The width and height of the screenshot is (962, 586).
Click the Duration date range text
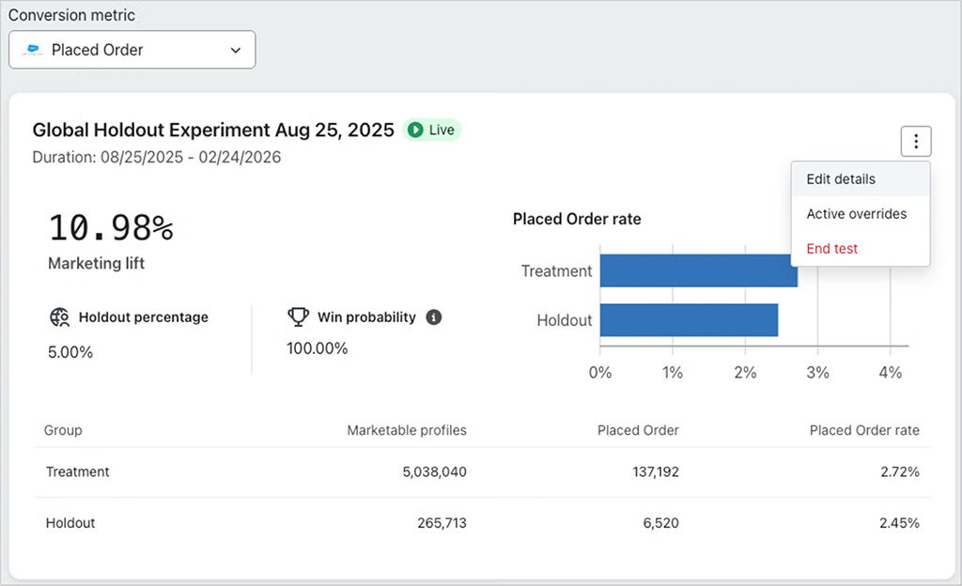pyautogui.click(x=157, y=158)
